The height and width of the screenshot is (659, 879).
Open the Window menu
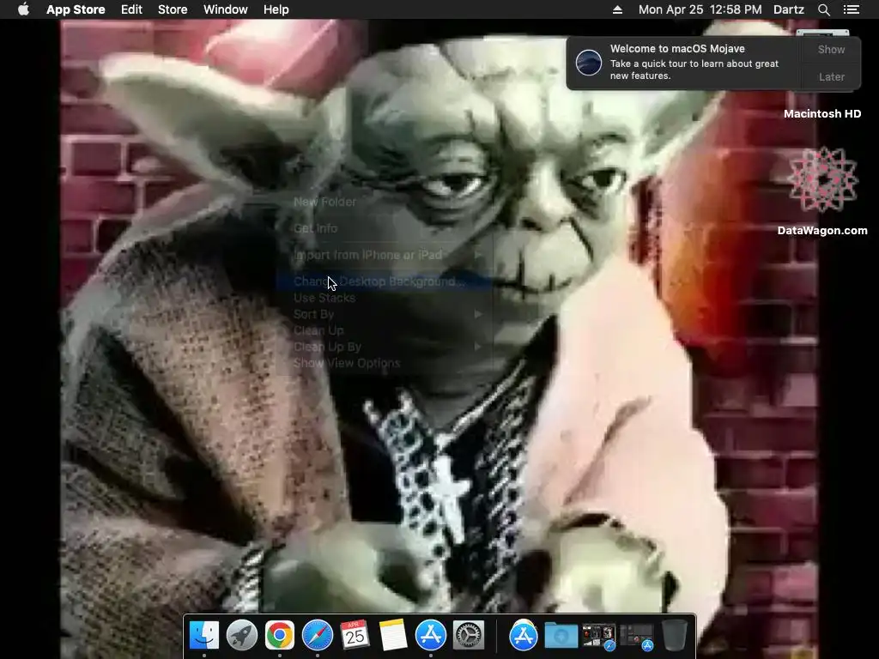pos(226,9)
